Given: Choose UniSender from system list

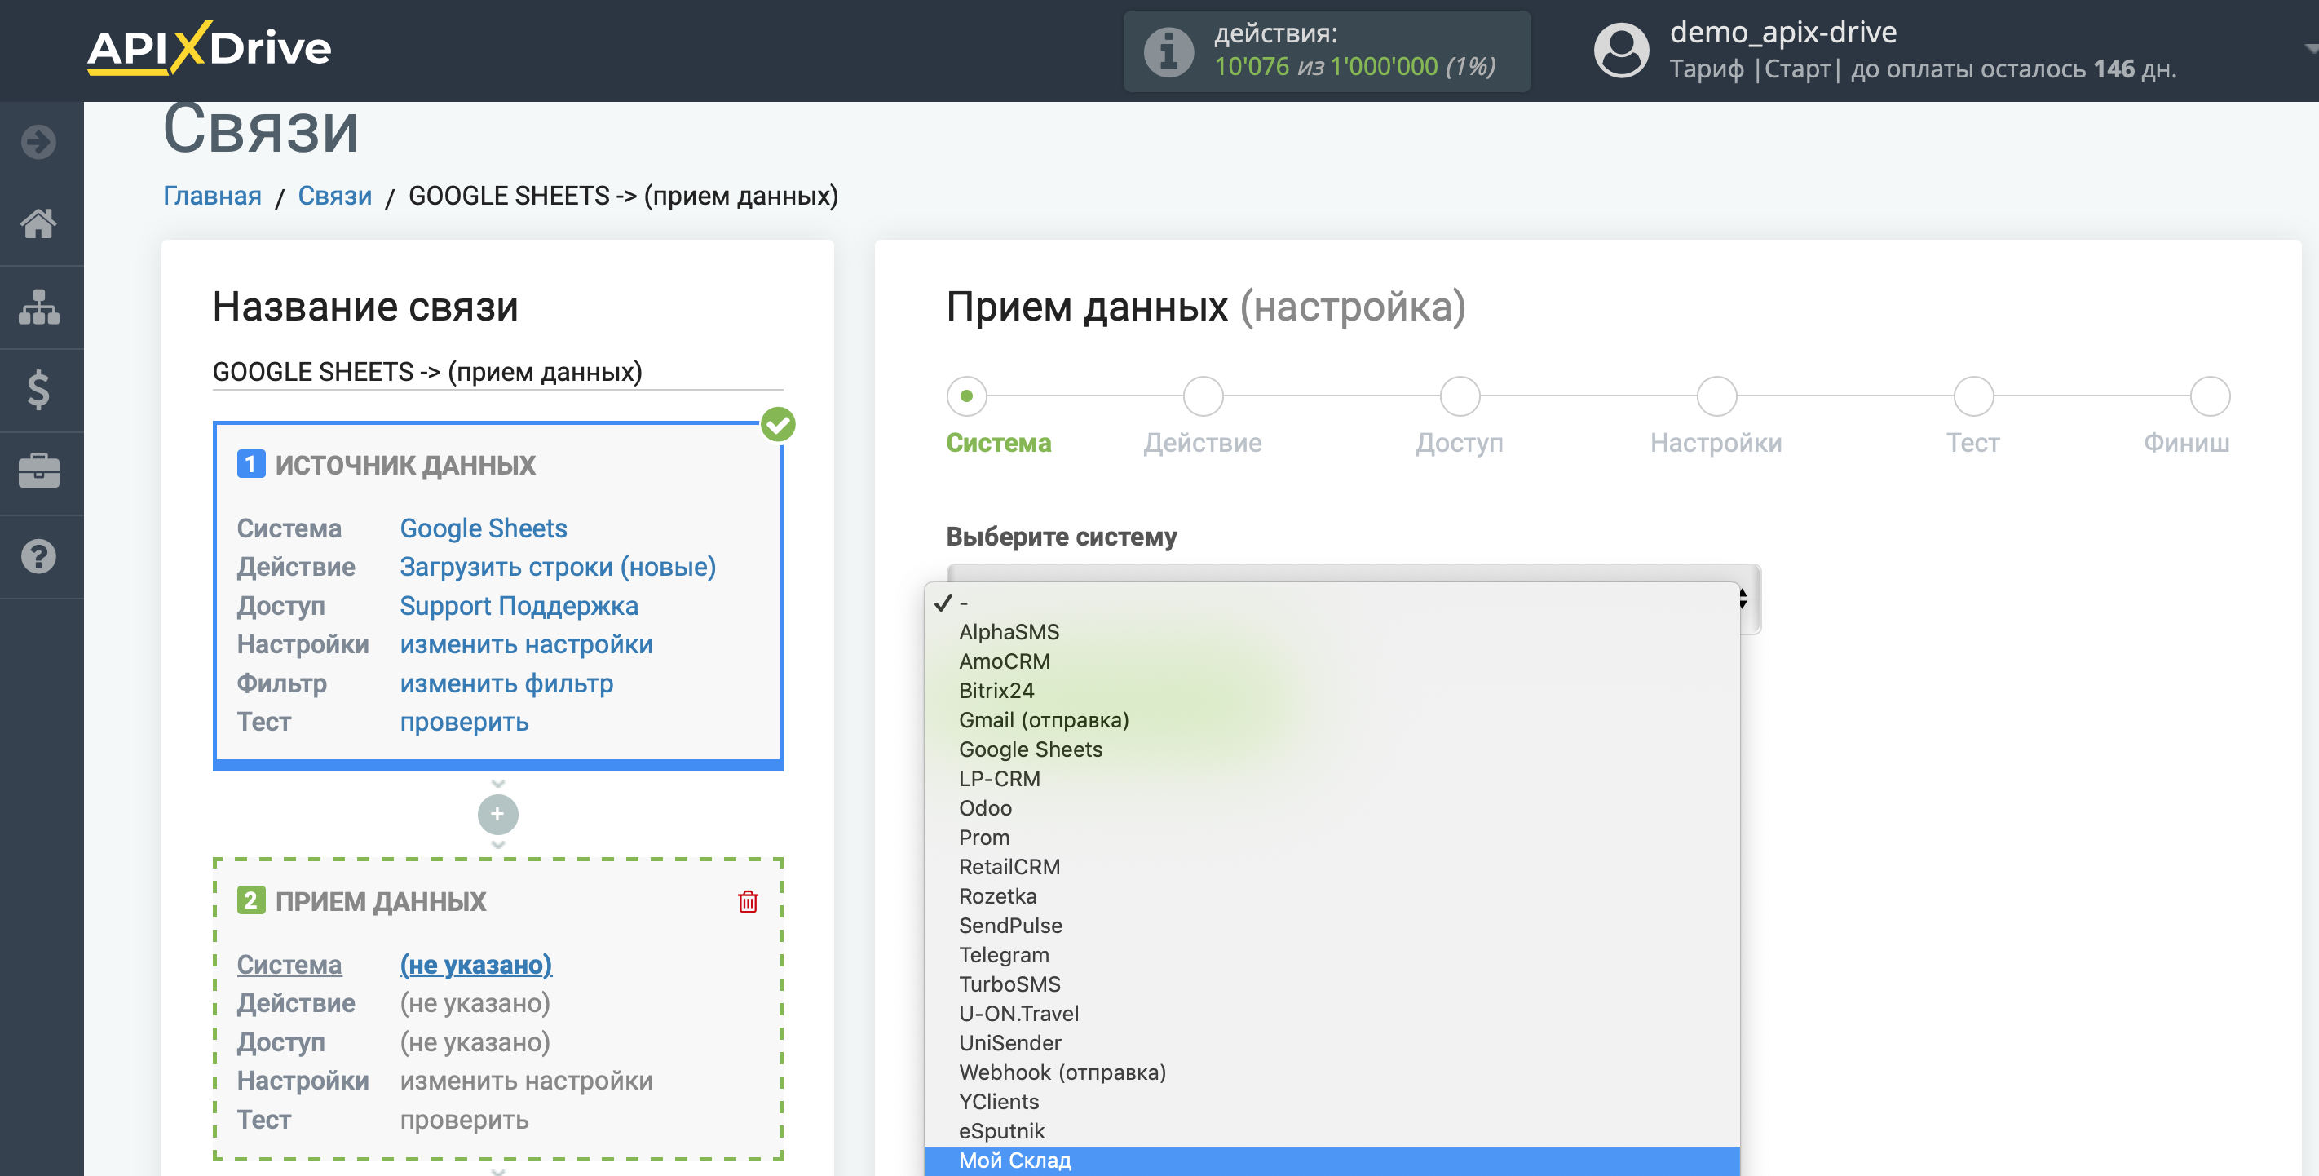Looking at the screenshot, I should pyautogui.click(x=1332, y=1043).
